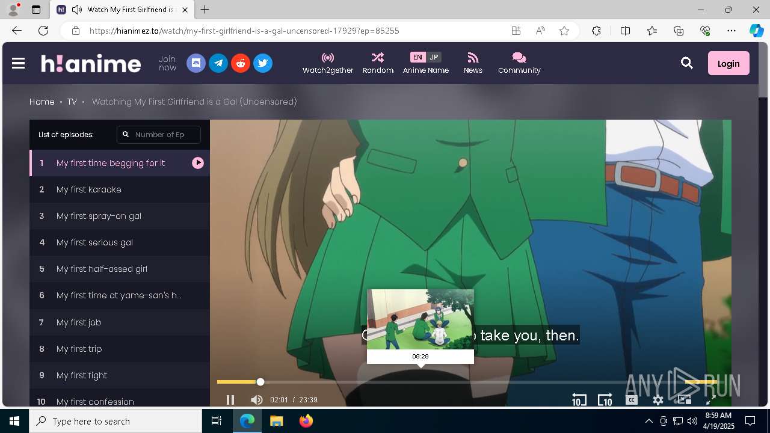This screenshot has height=433, width=770.
Task: Open Edge split screen
Action: tap(625, 31)
